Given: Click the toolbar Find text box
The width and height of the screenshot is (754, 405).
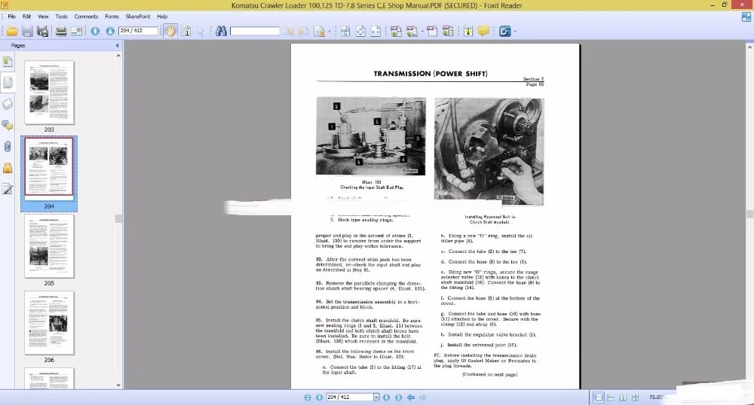Looking at the screenshot, I should tap(255, 31).
